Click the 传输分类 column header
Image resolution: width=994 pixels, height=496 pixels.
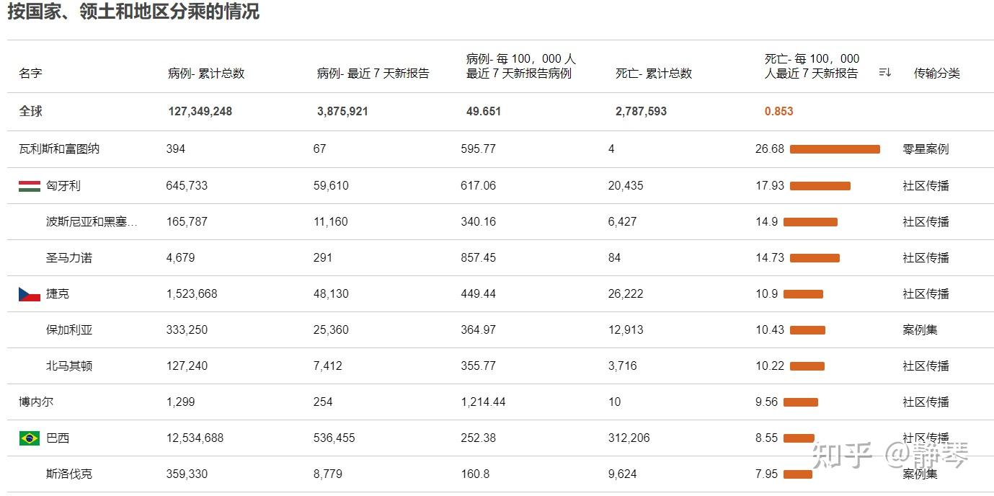(x=936, y=74)
